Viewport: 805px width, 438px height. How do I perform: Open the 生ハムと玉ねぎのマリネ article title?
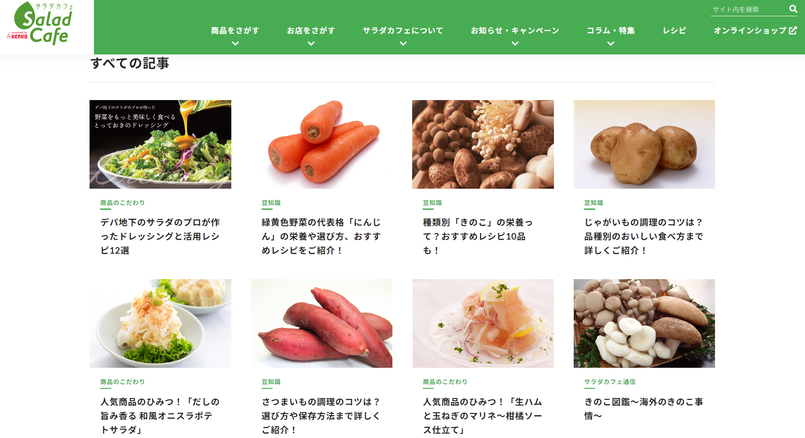(x=483, y=416)
